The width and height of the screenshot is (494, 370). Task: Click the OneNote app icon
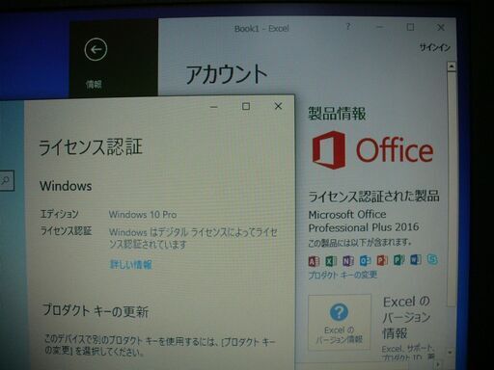click(x=347, y=260)
